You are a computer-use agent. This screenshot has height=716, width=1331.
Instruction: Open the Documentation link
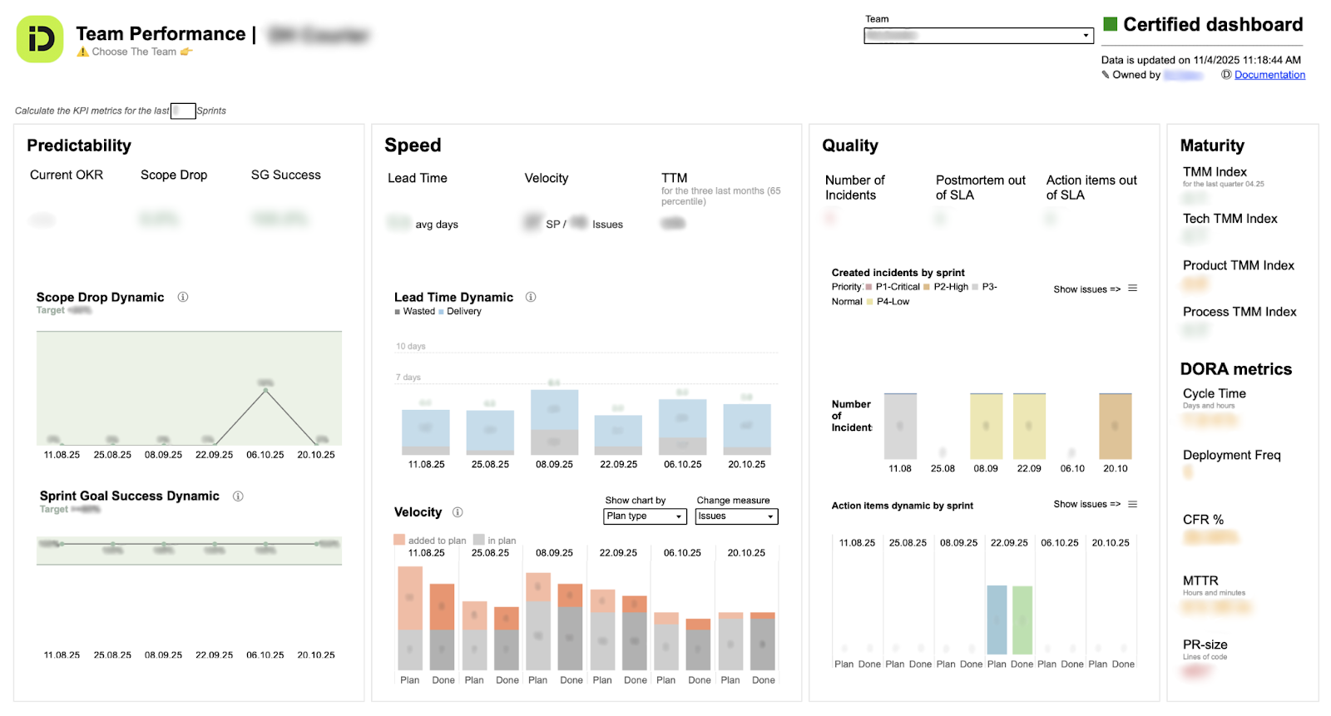(x=1269, y=75)
